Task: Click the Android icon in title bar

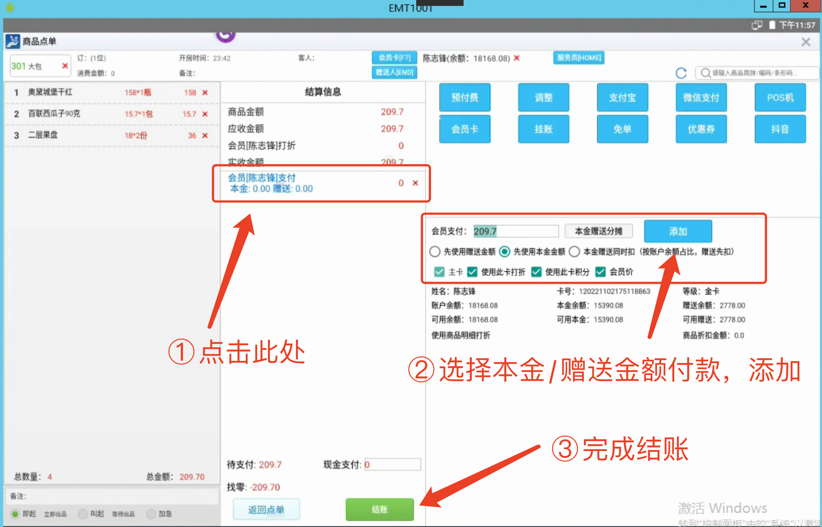Action: 10,8
